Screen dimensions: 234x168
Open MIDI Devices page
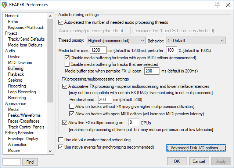click(x=20, y=63)
